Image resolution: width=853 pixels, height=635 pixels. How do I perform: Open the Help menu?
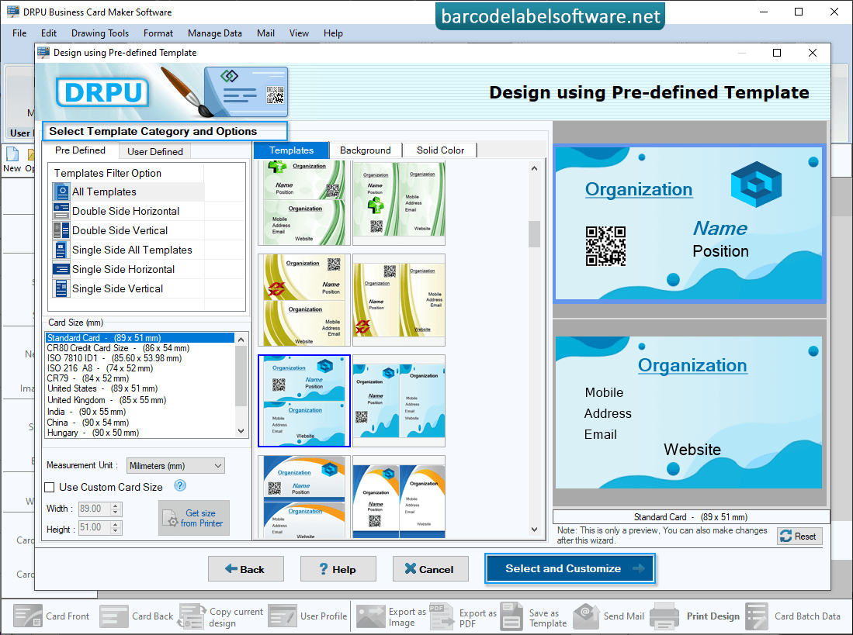(x=333, y=33)
